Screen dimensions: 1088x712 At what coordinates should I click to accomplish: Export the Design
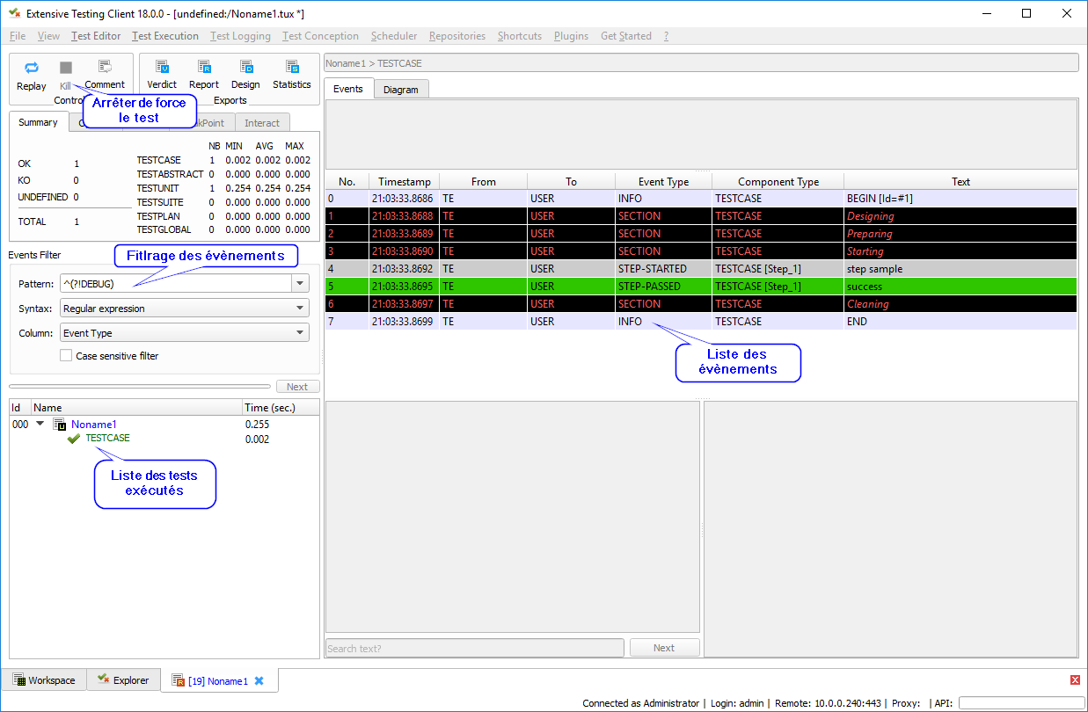(246, 67)
